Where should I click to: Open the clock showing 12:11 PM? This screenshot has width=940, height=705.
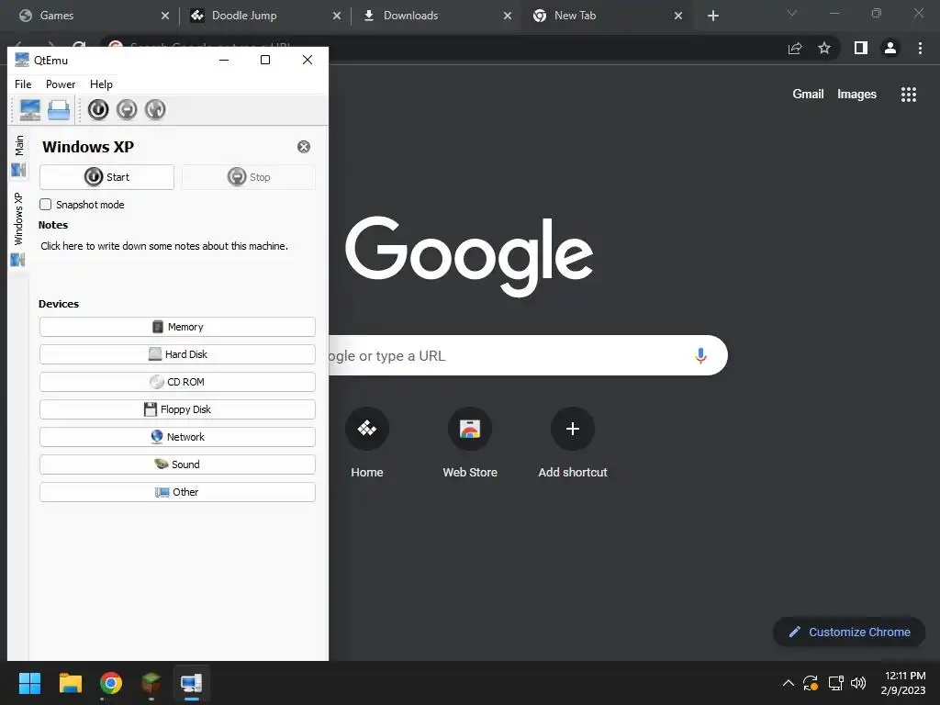click(903, 683)
